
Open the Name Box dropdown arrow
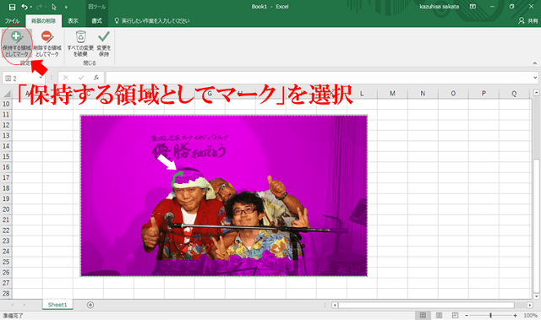click(41, 79)
